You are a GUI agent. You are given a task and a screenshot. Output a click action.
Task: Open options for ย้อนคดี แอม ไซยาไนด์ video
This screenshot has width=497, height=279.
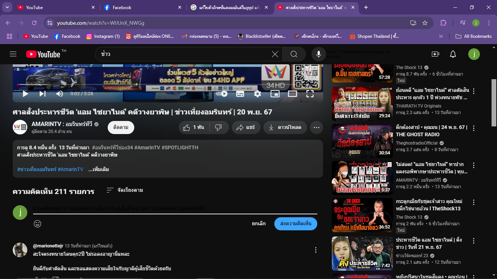point(474,91)
